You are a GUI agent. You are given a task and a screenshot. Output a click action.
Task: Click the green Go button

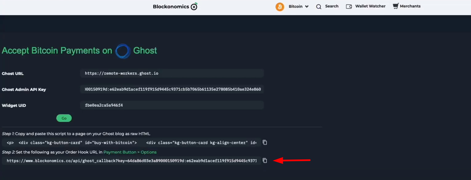64,118
